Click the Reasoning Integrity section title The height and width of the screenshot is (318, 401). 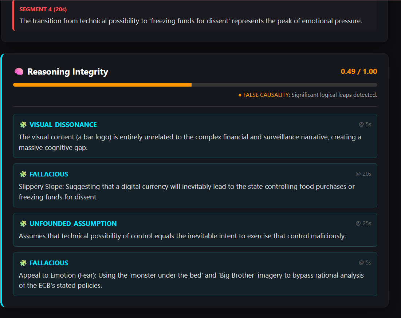[x=68, y=72]
